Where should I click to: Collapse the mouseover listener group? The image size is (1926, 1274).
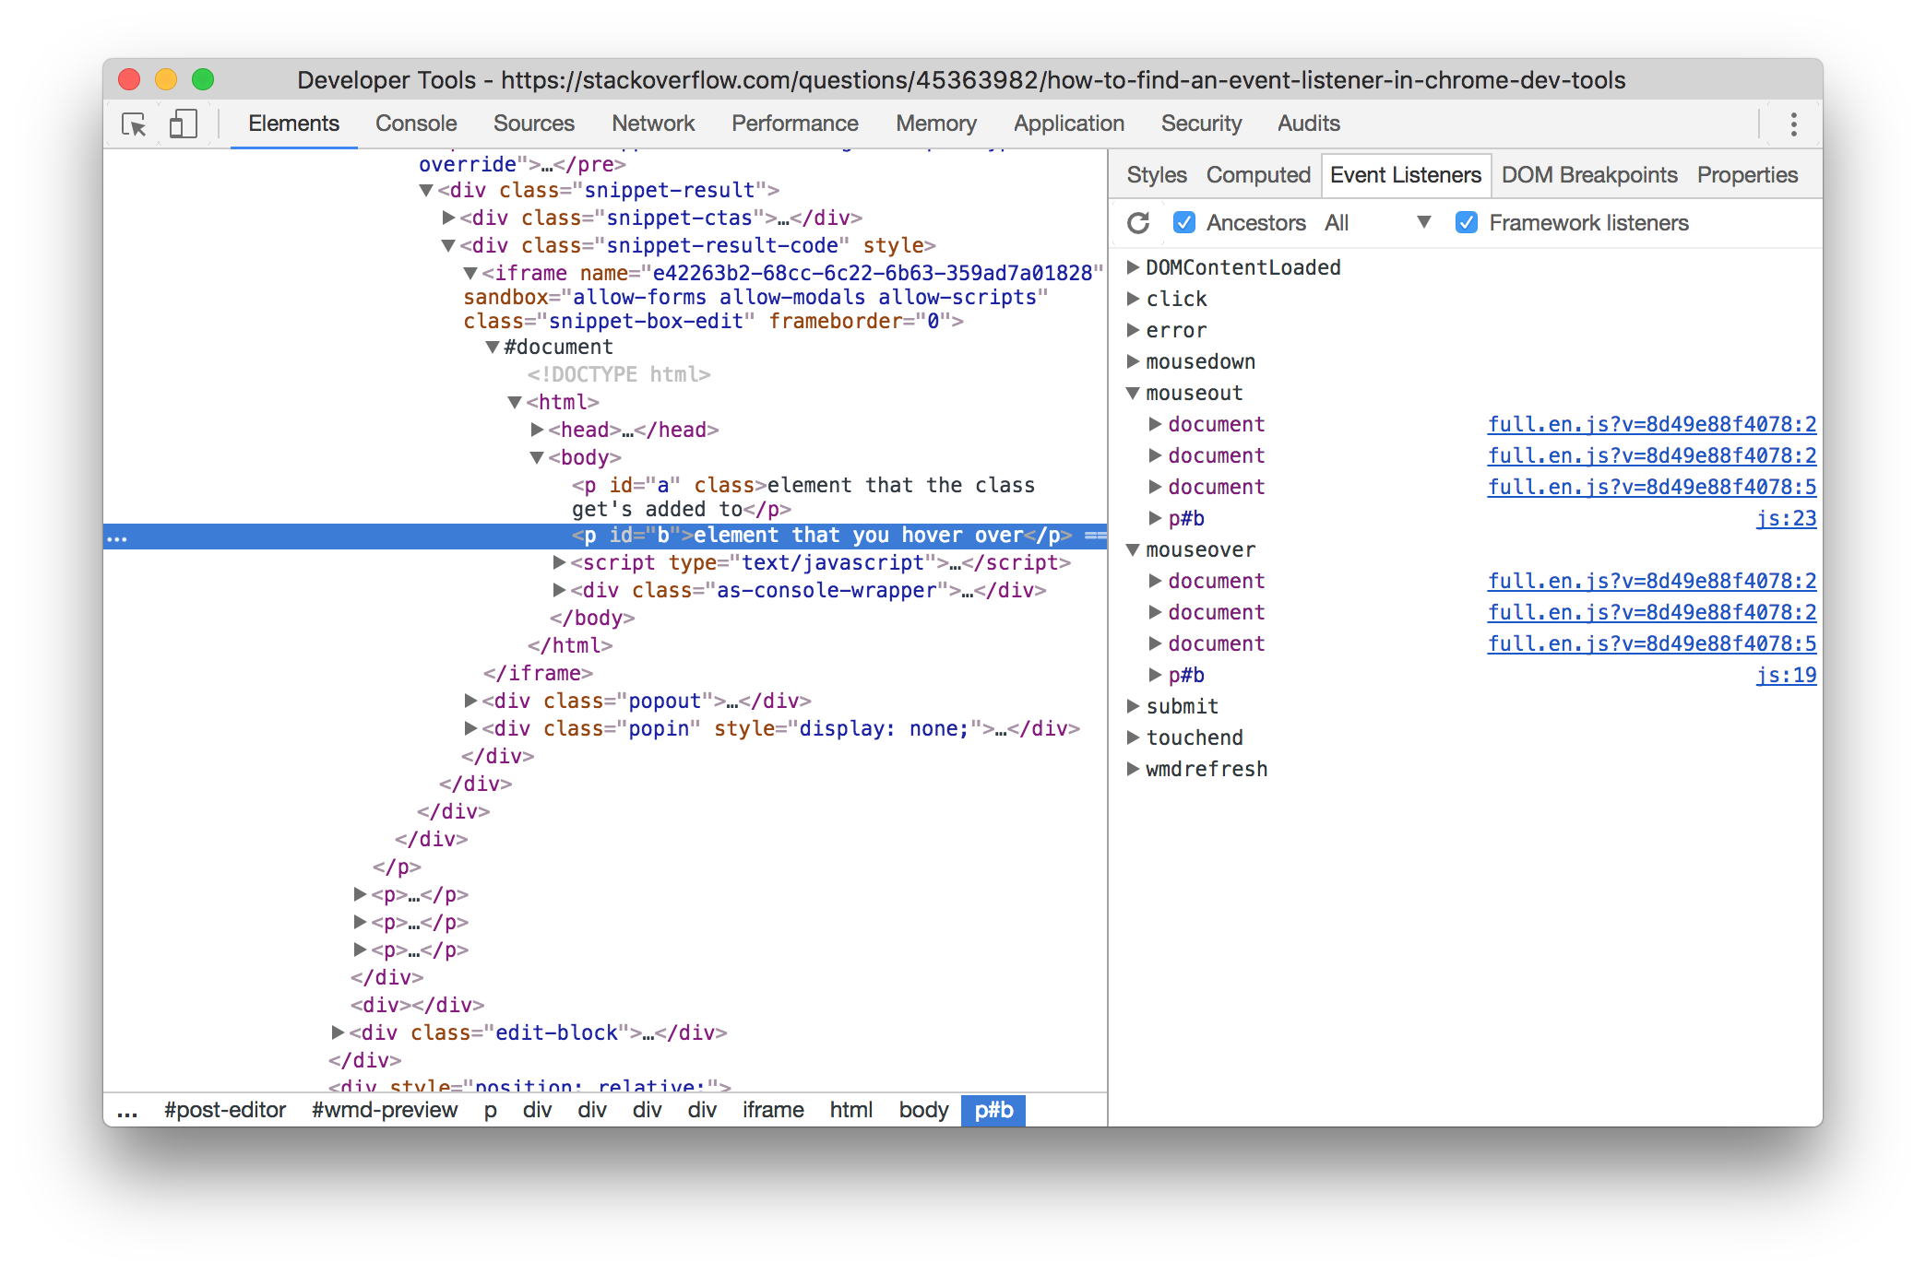[x=1132, y=549]
